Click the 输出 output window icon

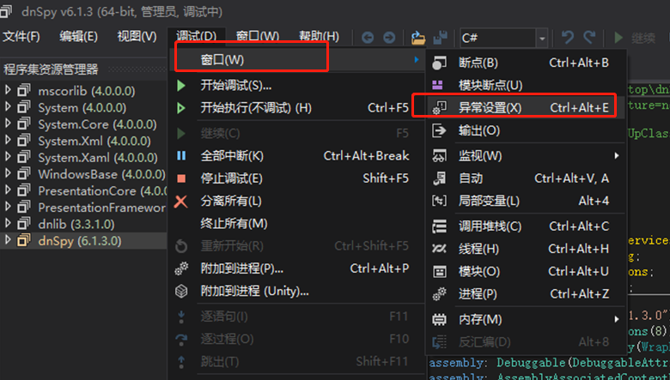tap(439, 130)
